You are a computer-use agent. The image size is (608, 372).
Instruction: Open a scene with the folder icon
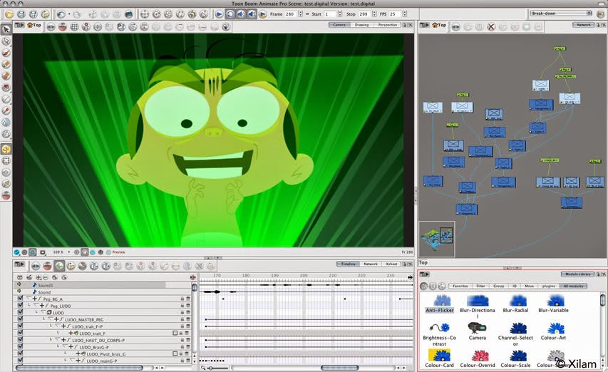click(9, 14)
